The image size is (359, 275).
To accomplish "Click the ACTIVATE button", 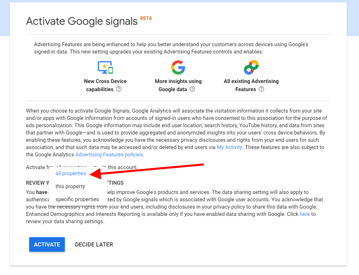I will coord(47,244).
